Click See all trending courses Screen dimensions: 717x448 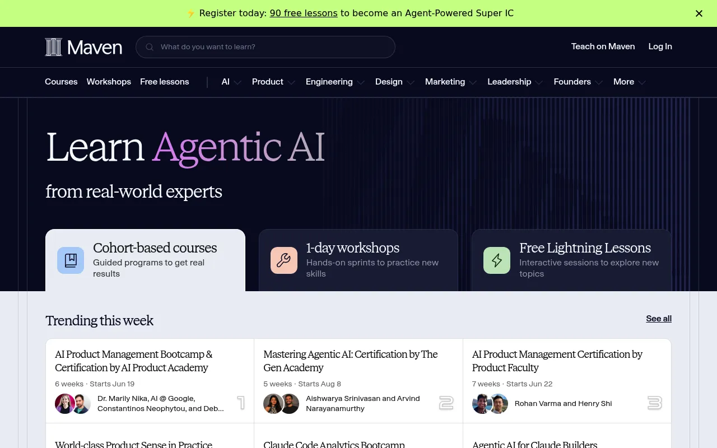click(659, 319)
